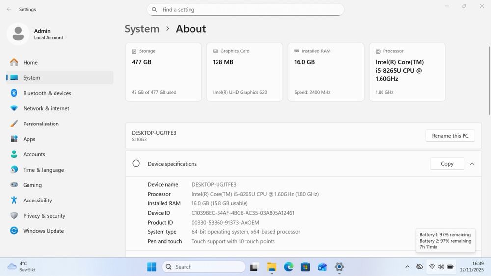Go to Network & internet settings
This screenshot has height=276, width=491.
(x=60, y=108)
